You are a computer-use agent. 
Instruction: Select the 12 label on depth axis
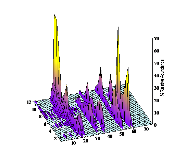pyautogui.click(x=29, y=103)
